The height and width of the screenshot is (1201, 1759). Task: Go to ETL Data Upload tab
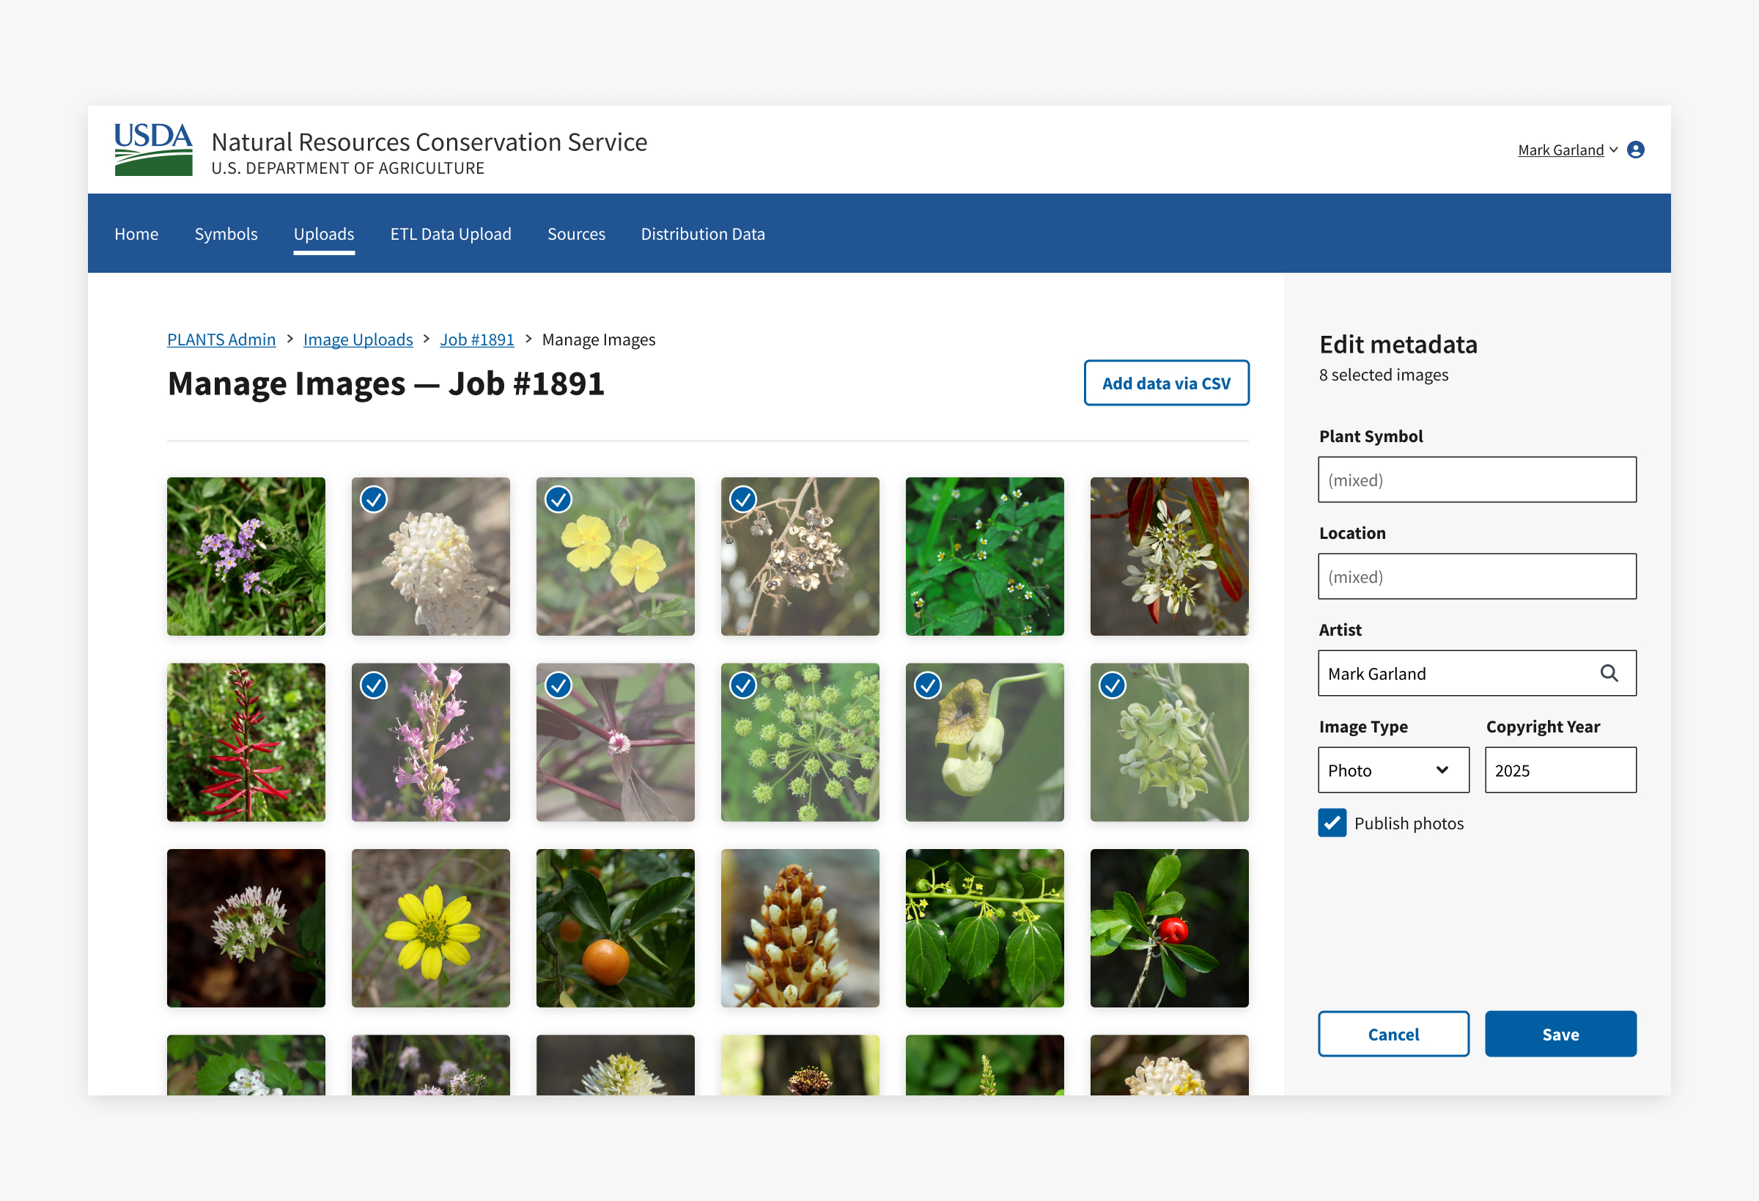click(x=450, y=234)
